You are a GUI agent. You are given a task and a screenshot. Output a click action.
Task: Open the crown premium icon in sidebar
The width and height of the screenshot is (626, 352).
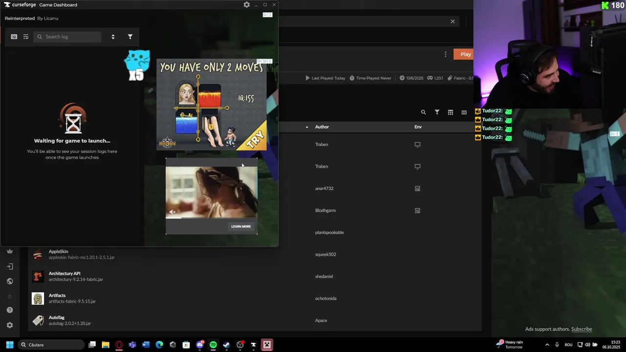pyautogui.click(x=10, y=251)
